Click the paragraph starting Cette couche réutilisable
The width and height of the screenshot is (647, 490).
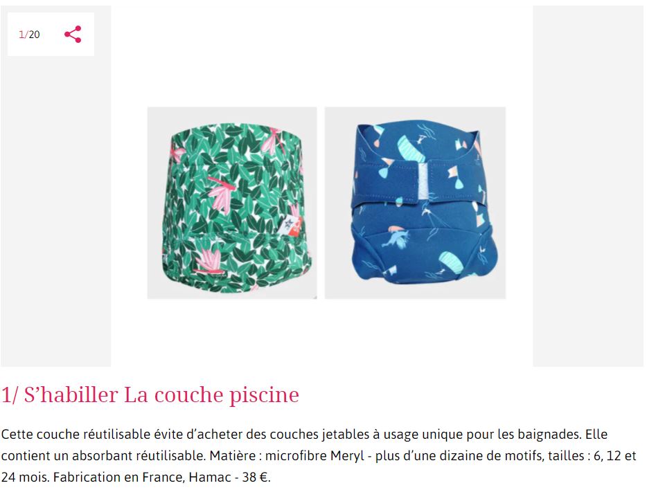(x=319, y=456)
